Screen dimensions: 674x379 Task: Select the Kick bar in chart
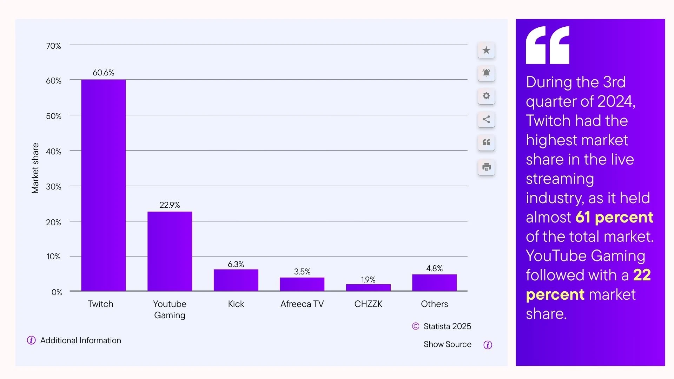click(x=236, y=280)
